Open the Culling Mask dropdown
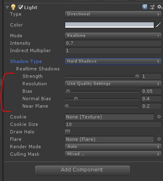The image size is (163, 181). (x=113, y=154)
